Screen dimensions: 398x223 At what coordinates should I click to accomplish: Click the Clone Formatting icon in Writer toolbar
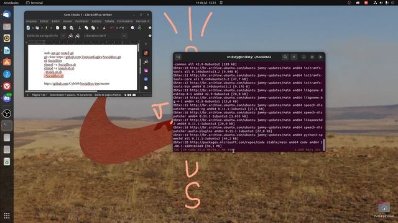(x=104, y=28)
